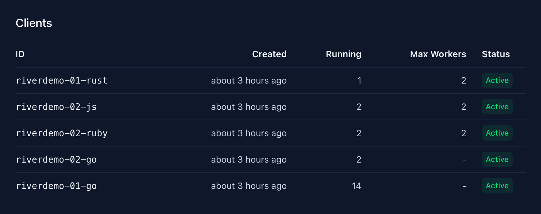This screenshot has width=541, height=214.
Task: Click the Running column header
Action: coord(343,54)
